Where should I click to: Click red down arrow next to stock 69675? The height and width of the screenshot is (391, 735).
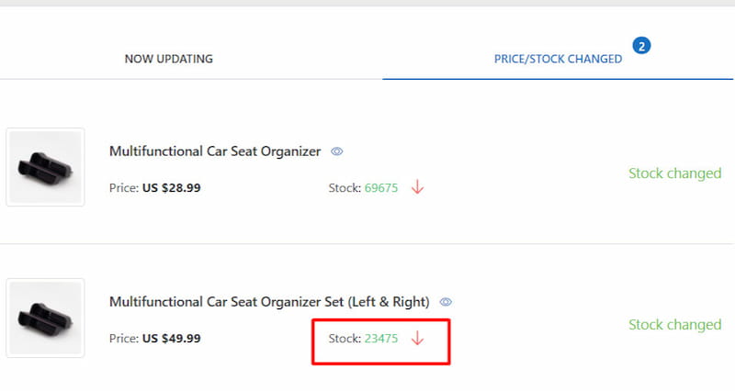click(x=417, y=187)
